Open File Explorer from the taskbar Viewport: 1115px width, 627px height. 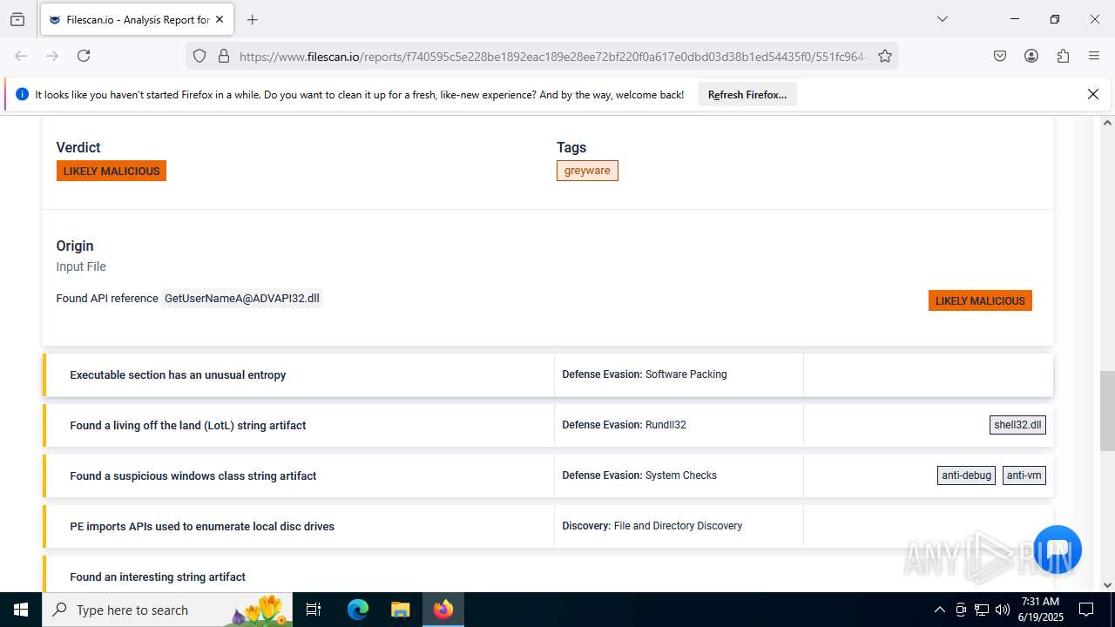point(400,610)
